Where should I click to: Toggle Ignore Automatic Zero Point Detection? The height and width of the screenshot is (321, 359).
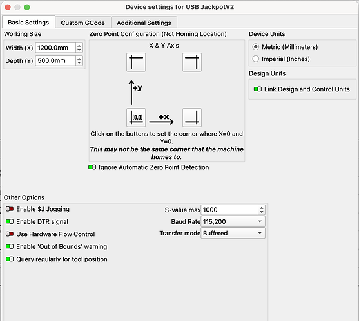(92, 167)
